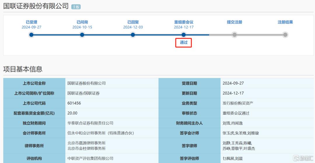Viewport: 315px width, 163px height.
Task: Click 刘雪,肖闻逸 advisor names cell
Action: tap(267, 123)
